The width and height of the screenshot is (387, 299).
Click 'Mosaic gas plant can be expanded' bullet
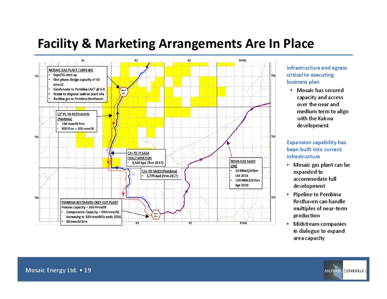(321, 175)
